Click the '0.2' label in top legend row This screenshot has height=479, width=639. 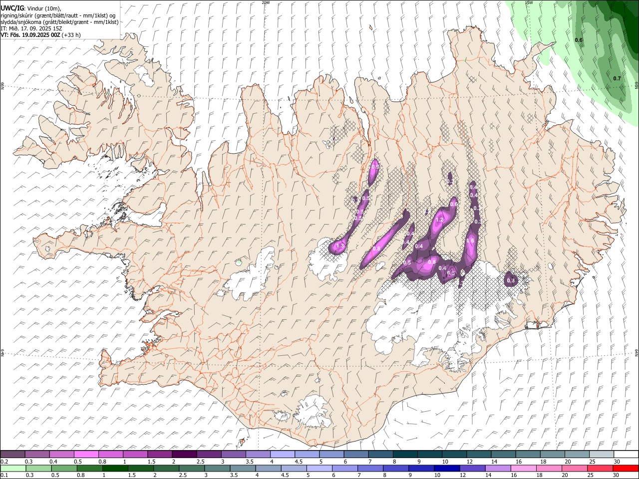pyautogui.click(x=4, y=462)
